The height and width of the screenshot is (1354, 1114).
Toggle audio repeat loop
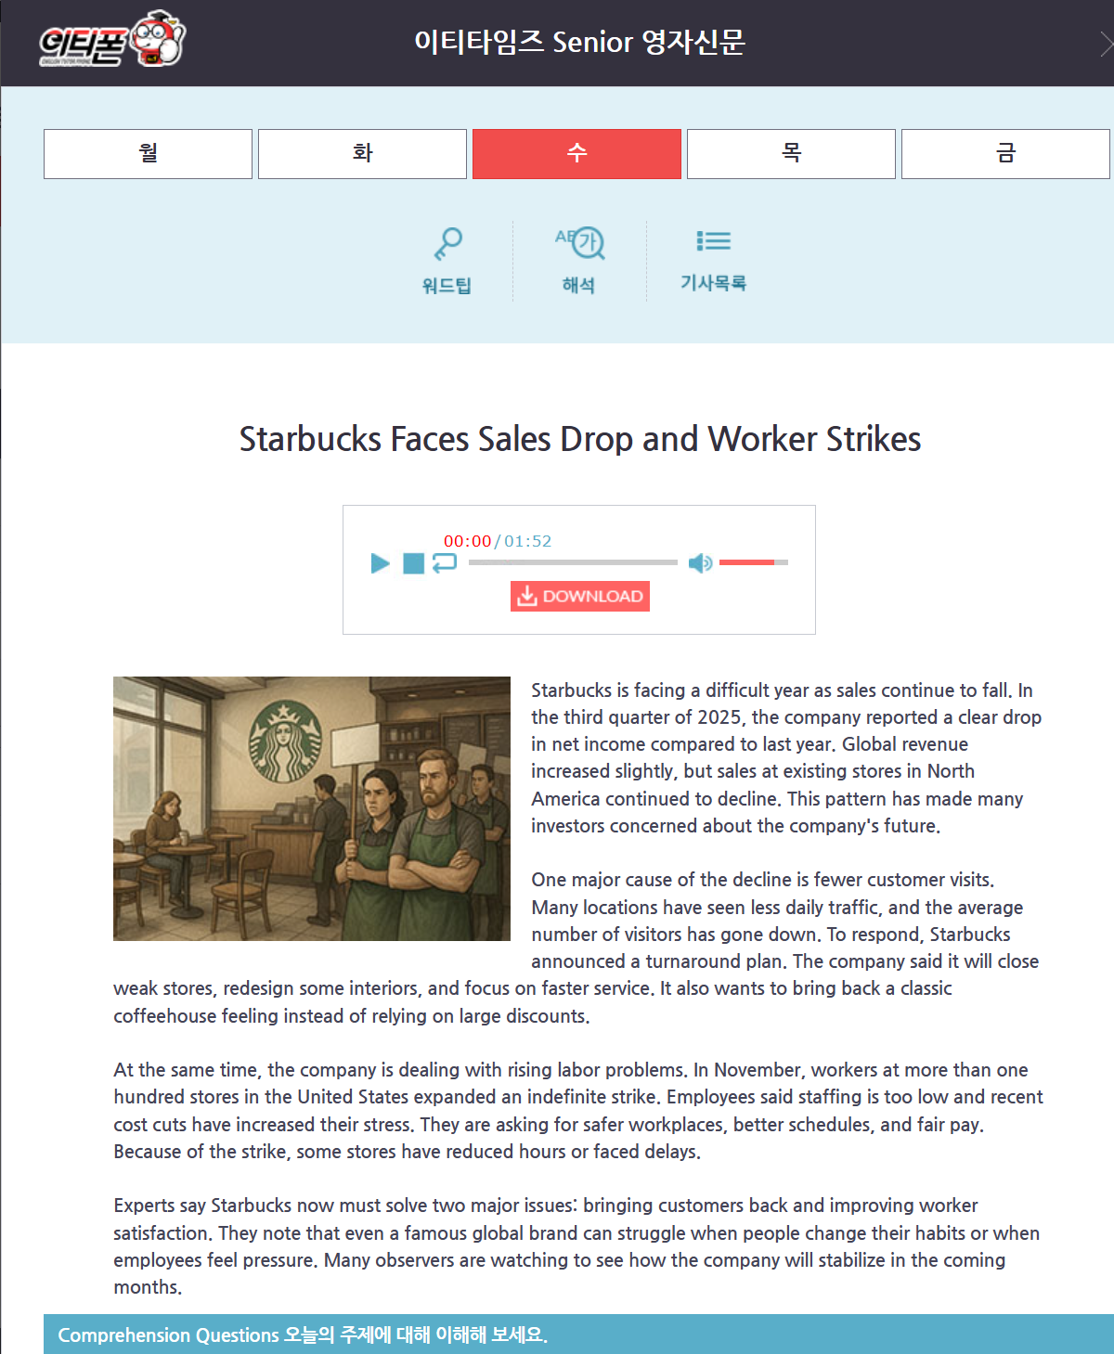(x=445, y=562)
